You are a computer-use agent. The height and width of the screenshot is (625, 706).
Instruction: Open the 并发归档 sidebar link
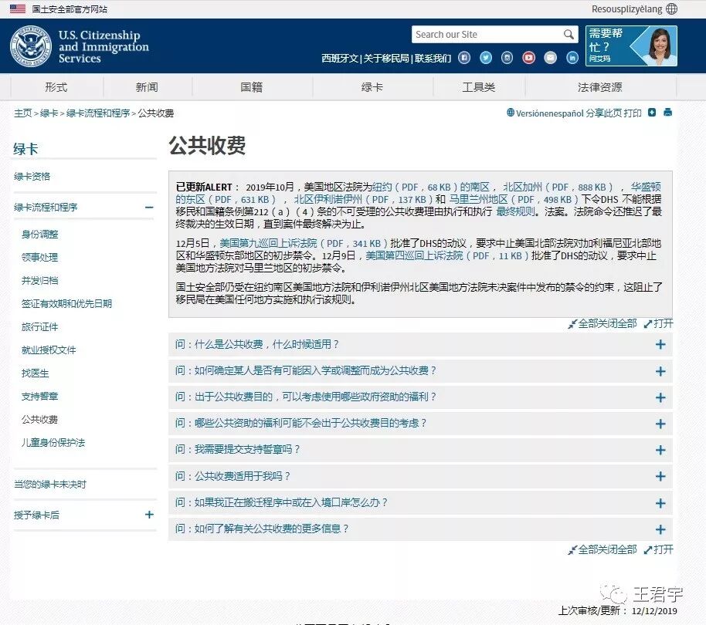pyautogui.click(x=39, y=281)
